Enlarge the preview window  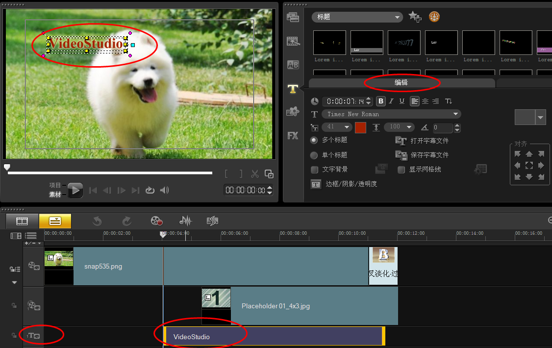[x=269, y=174]
